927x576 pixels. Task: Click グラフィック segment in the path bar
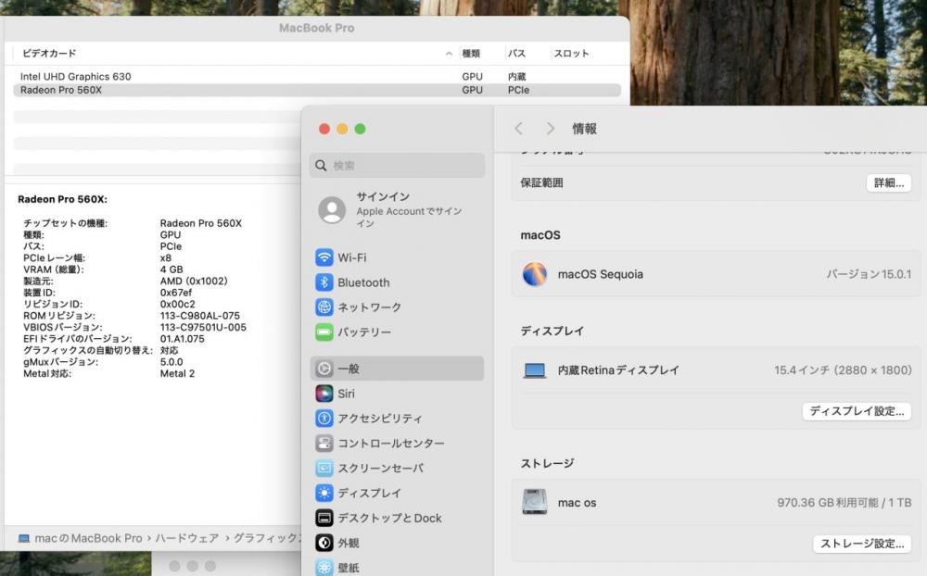[267, 538]
